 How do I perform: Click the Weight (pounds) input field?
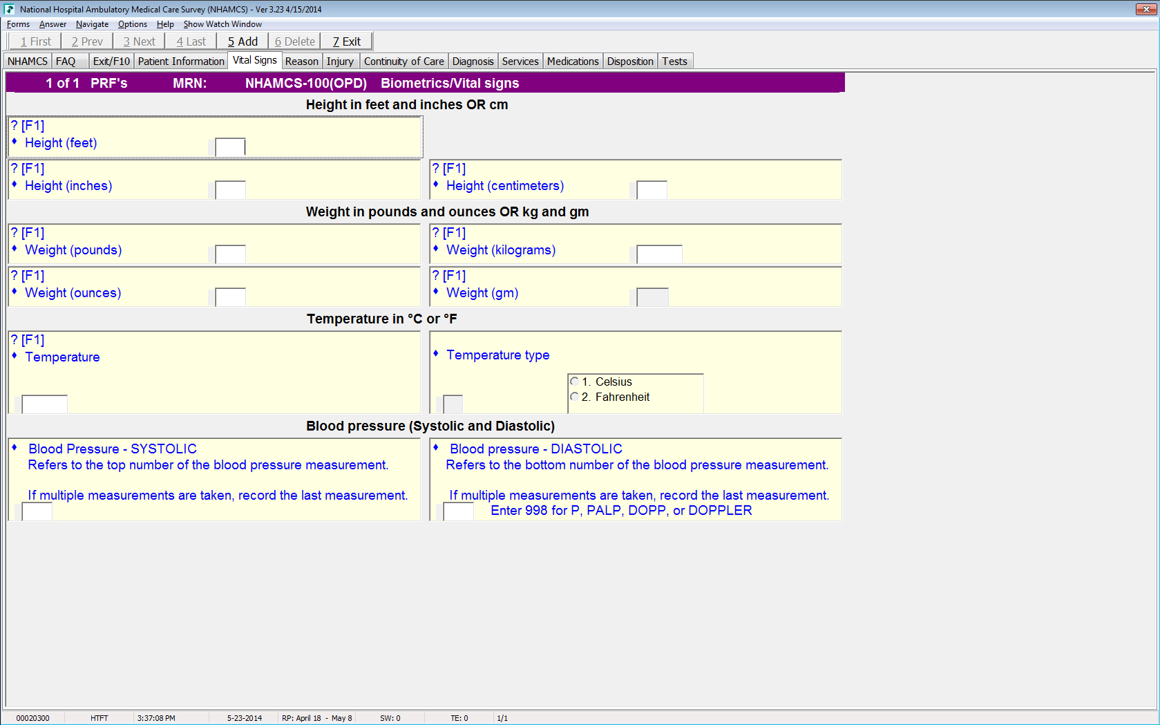(230, 254)
